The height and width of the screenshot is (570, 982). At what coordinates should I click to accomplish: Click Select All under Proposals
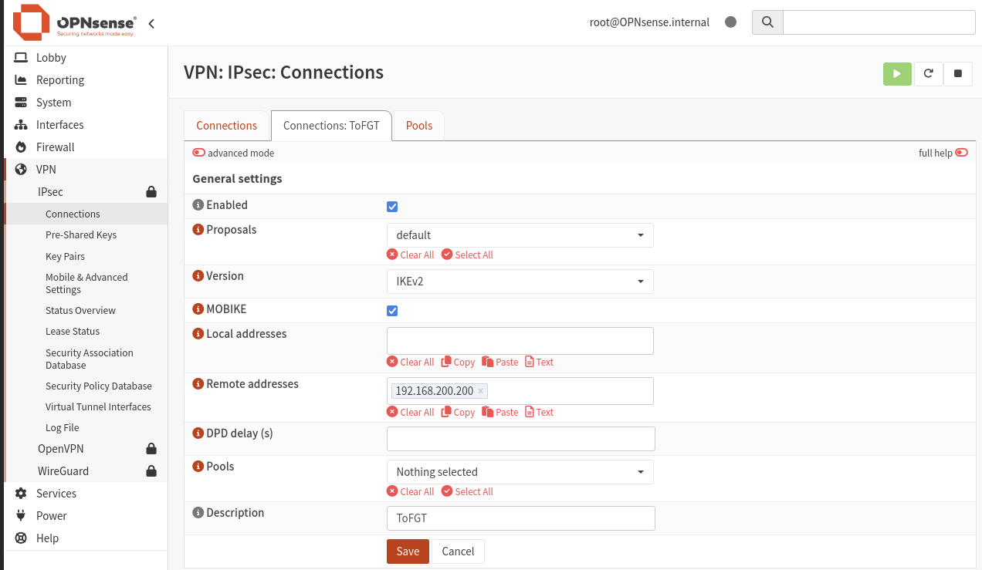click(467, 255)
